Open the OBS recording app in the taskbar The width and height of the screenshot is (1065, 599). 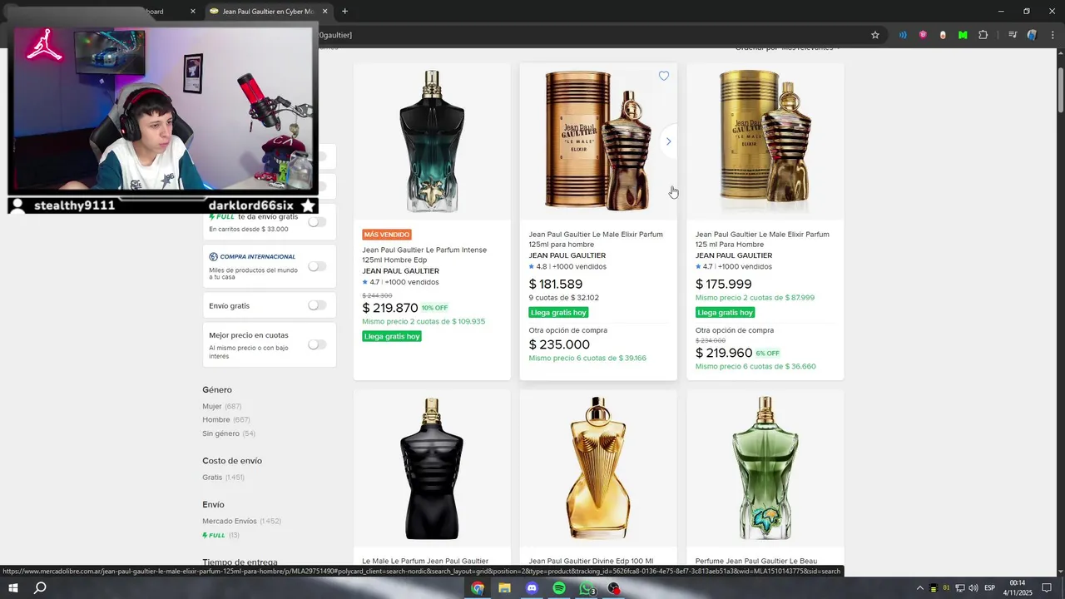coord(614,588)
